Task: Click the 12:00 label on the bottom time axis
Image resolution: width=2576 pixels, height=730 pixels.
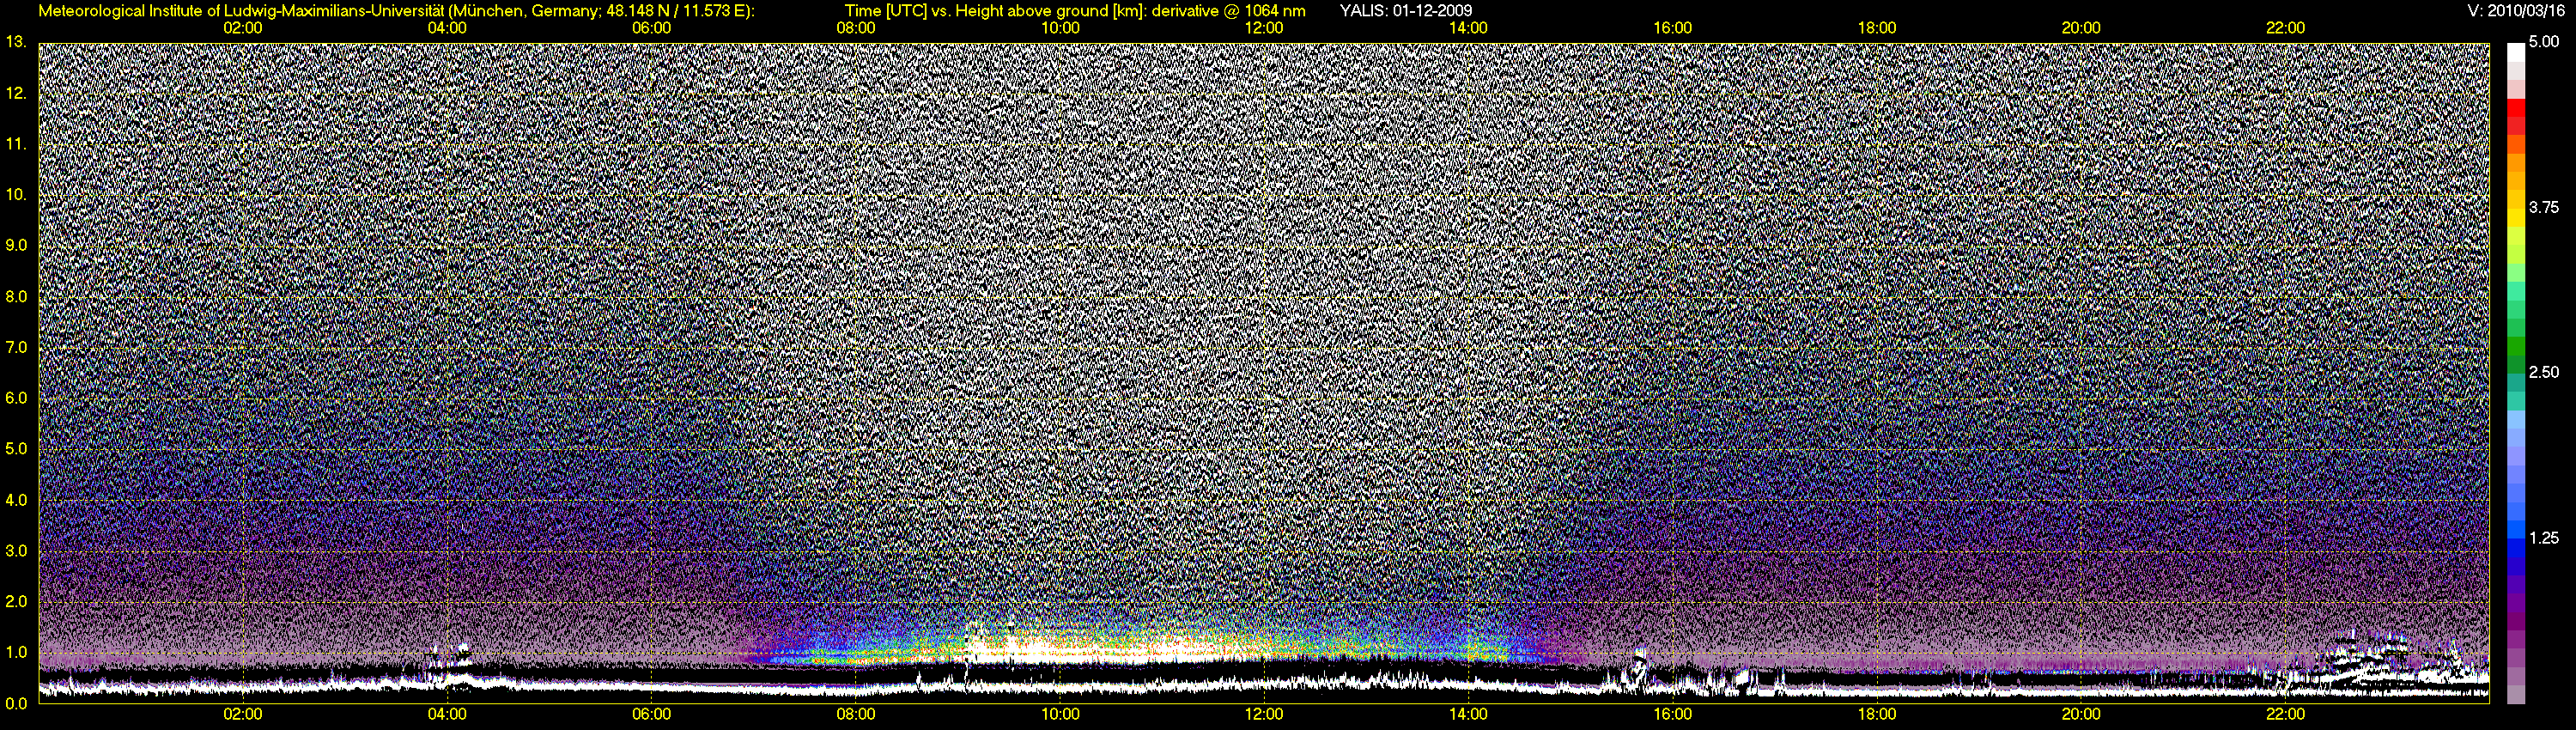Action: click(x=1264, y=715)
